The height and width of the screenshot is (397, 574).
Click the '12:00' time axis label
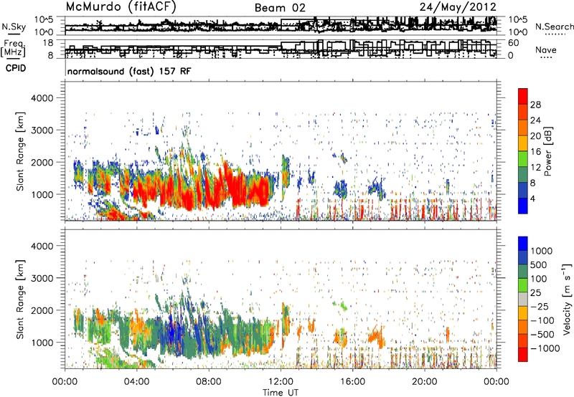point(281,382)
